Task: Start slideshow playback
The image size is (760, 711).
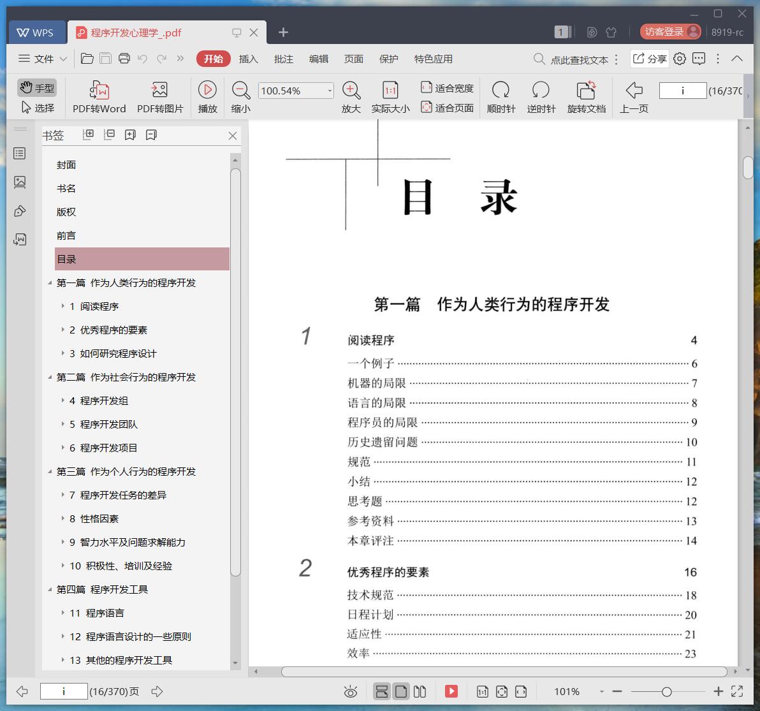Action: click(207, 97)
